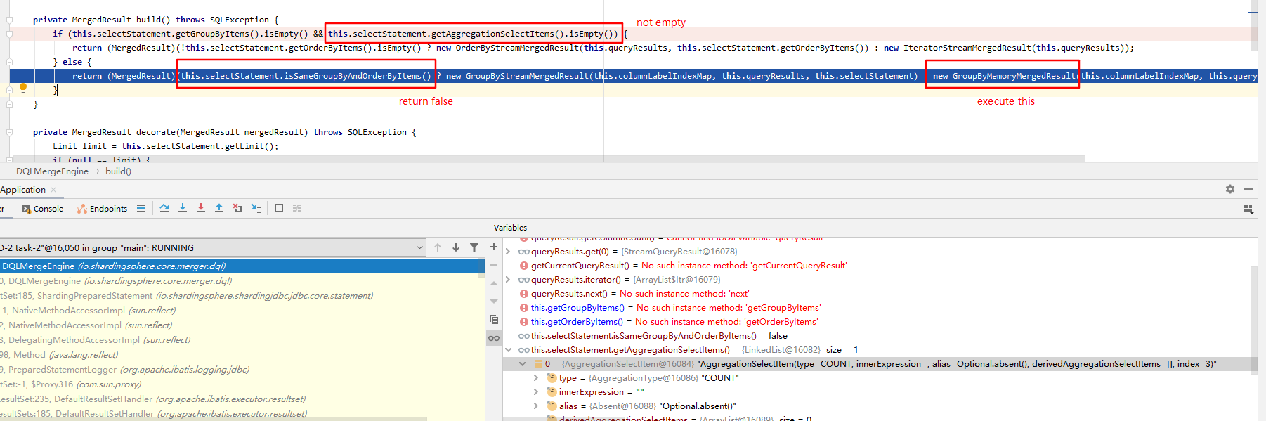The height and width of the screenshot is (421, 1266).
Task: Click the red Force Step Into icon
Action: pyautogui.click(x=201, y=208)
